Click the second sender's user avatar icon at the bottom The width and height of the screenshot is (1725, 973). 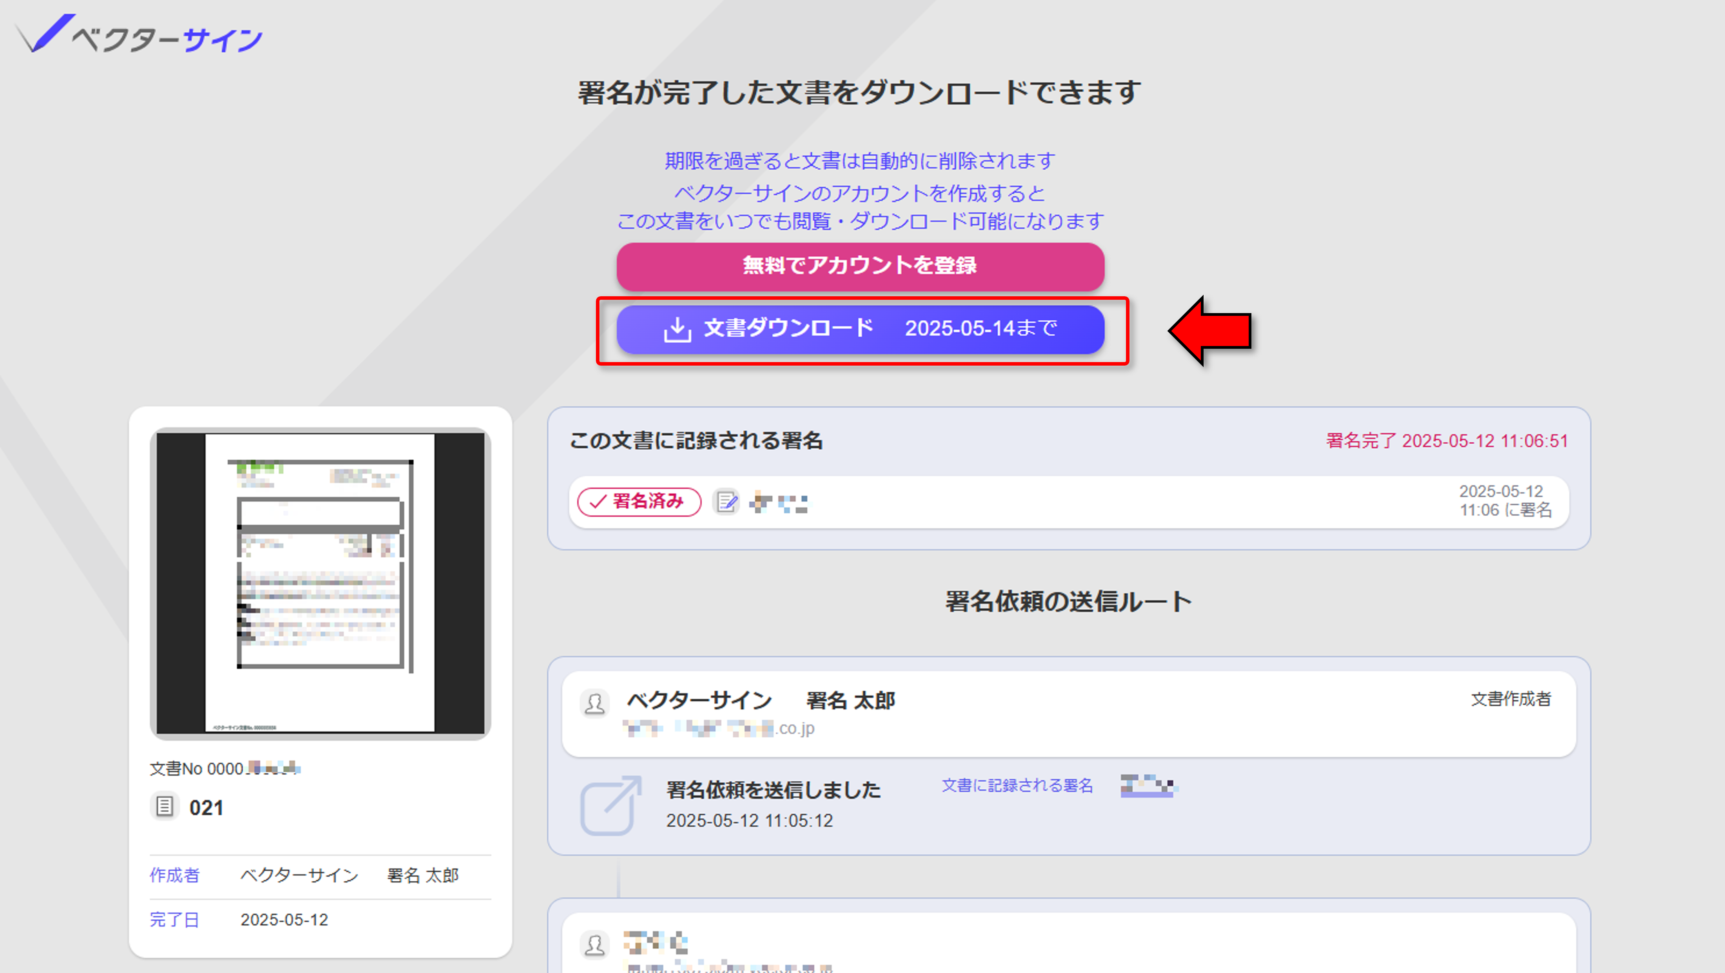click(x=594, y=945)
